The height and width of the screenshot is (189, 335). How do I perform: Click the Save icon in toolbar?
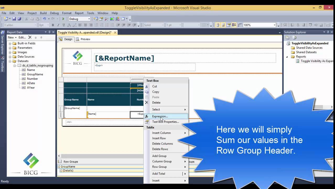click(14, 19)
